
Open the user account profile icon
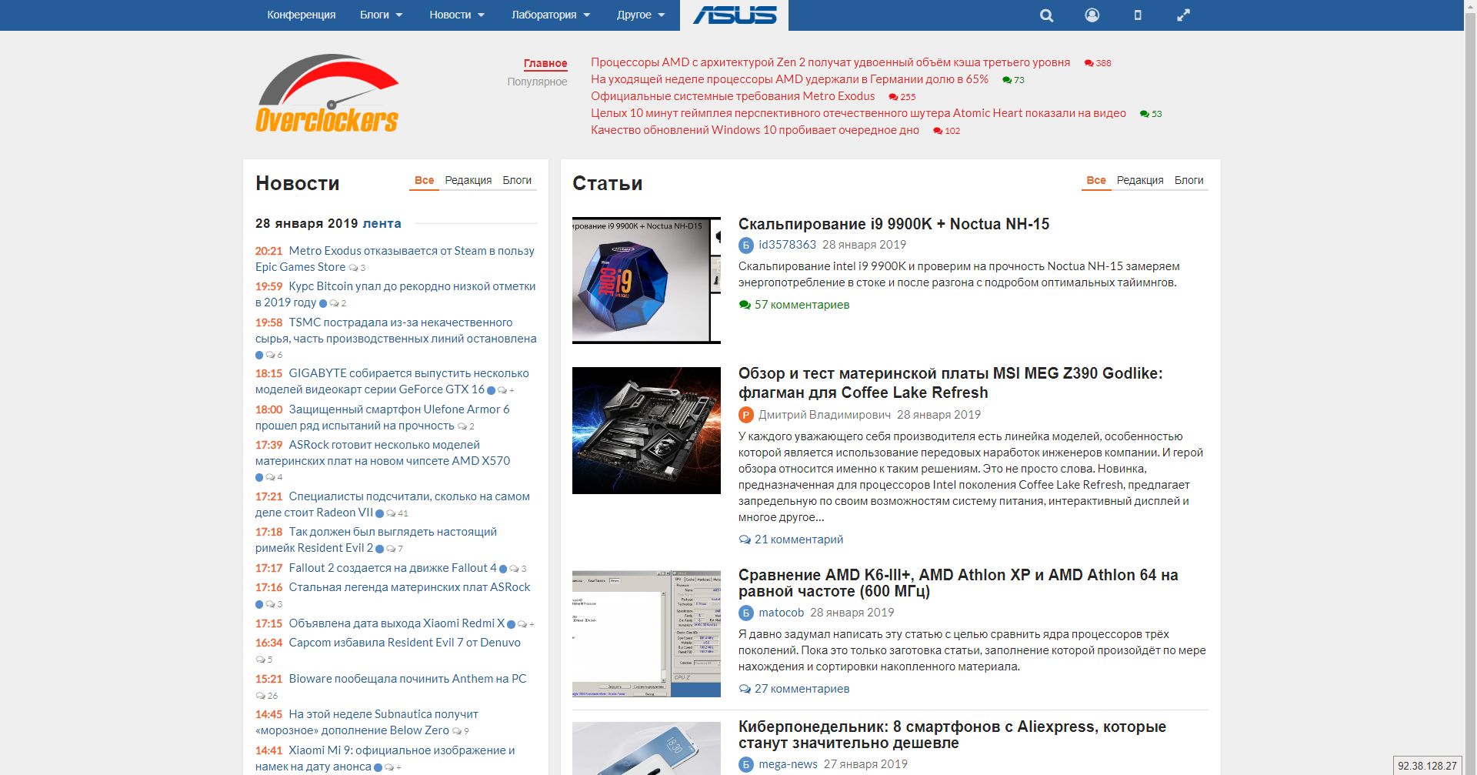click(x=1092, y=15)
